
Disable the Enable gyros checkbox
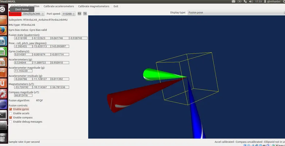(11, 109)
